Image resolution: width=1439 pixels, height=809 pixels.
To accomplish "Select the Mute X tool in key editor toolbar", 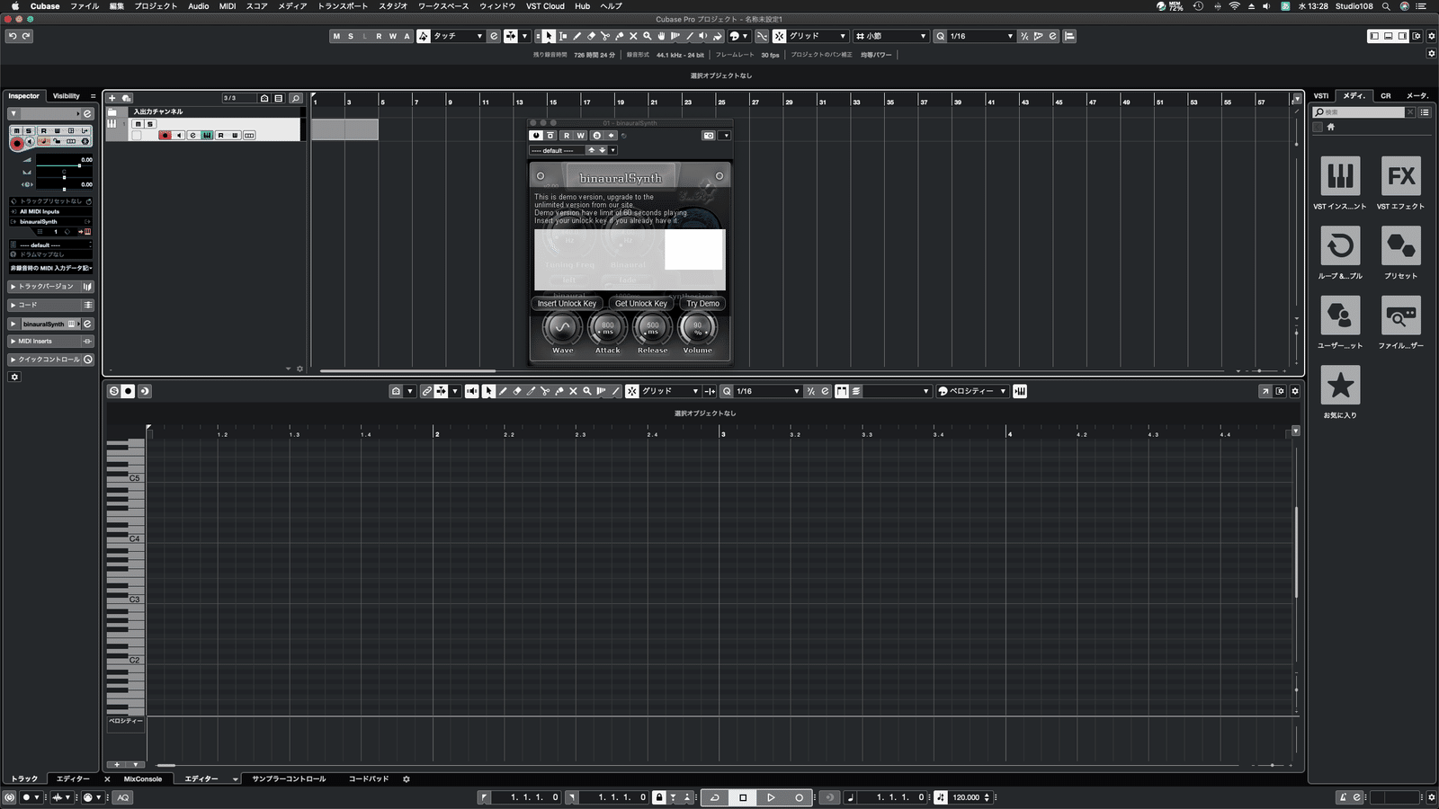I will click(574, 391).
